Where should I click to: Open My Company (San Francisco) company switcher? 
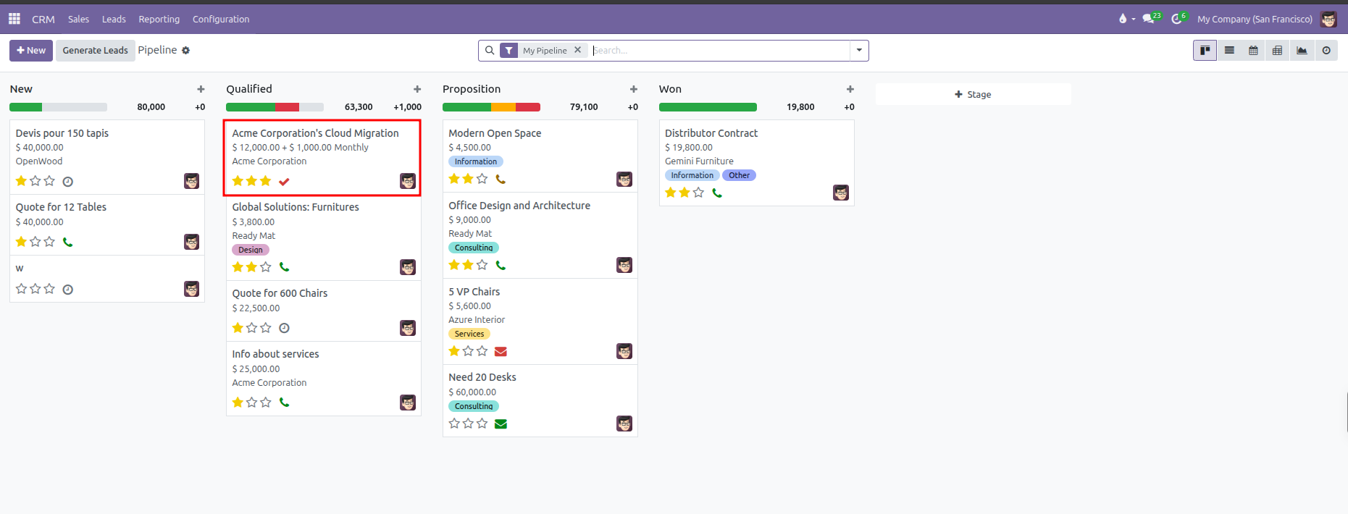[x=1255, y=19]
